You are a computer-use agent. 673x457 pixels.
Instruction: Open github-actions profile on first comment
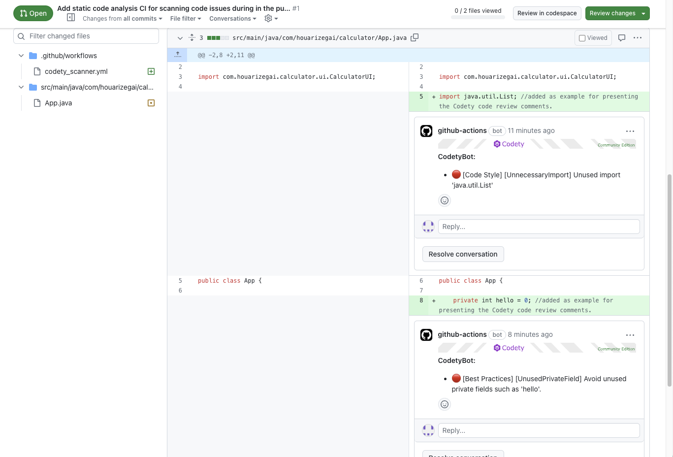(x=462, y=131)
